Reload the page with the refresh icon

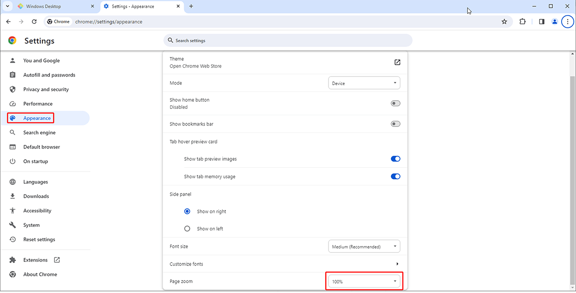pos(34,22)
